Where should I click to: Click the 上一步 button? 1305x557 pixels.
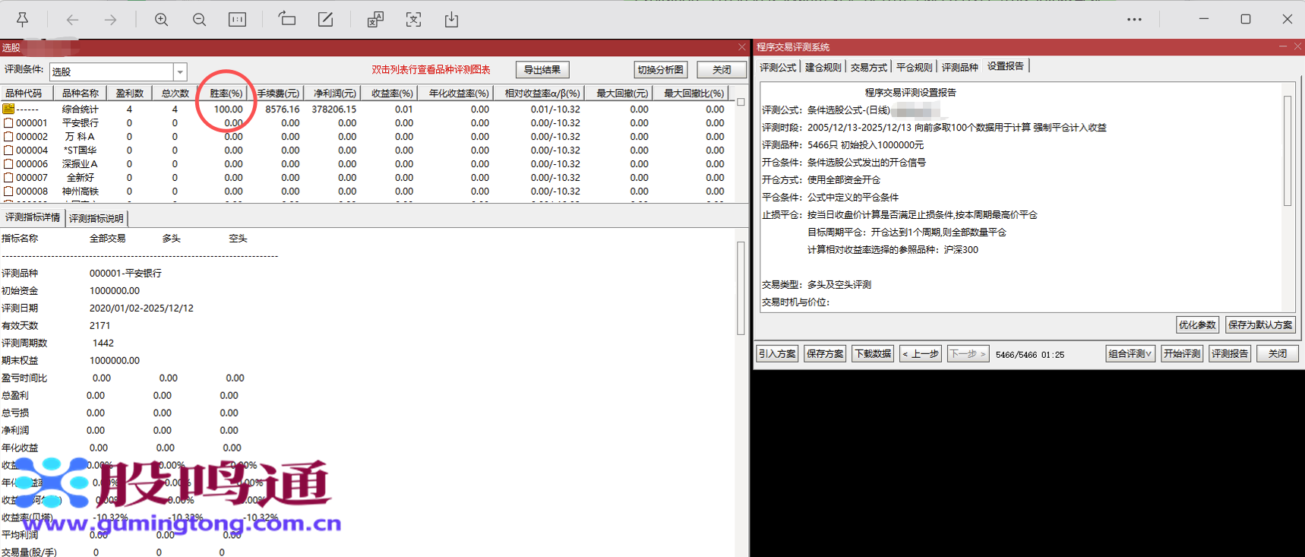point(921,354)
